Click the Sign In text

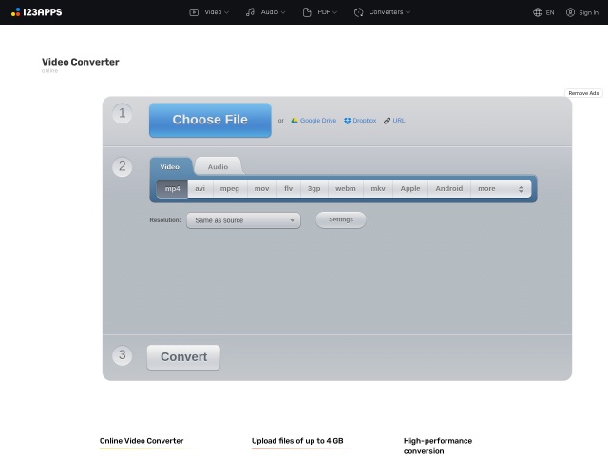[x=588, y=12]
